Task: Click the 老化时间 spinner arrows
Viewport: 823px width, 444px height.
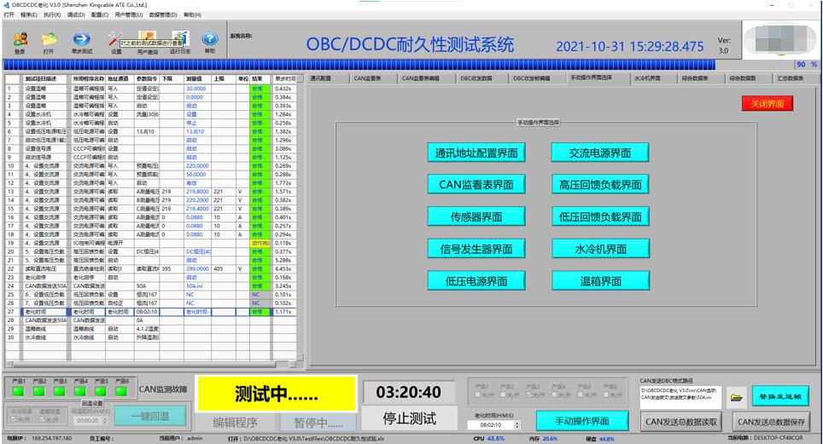Action: [517, 424]
